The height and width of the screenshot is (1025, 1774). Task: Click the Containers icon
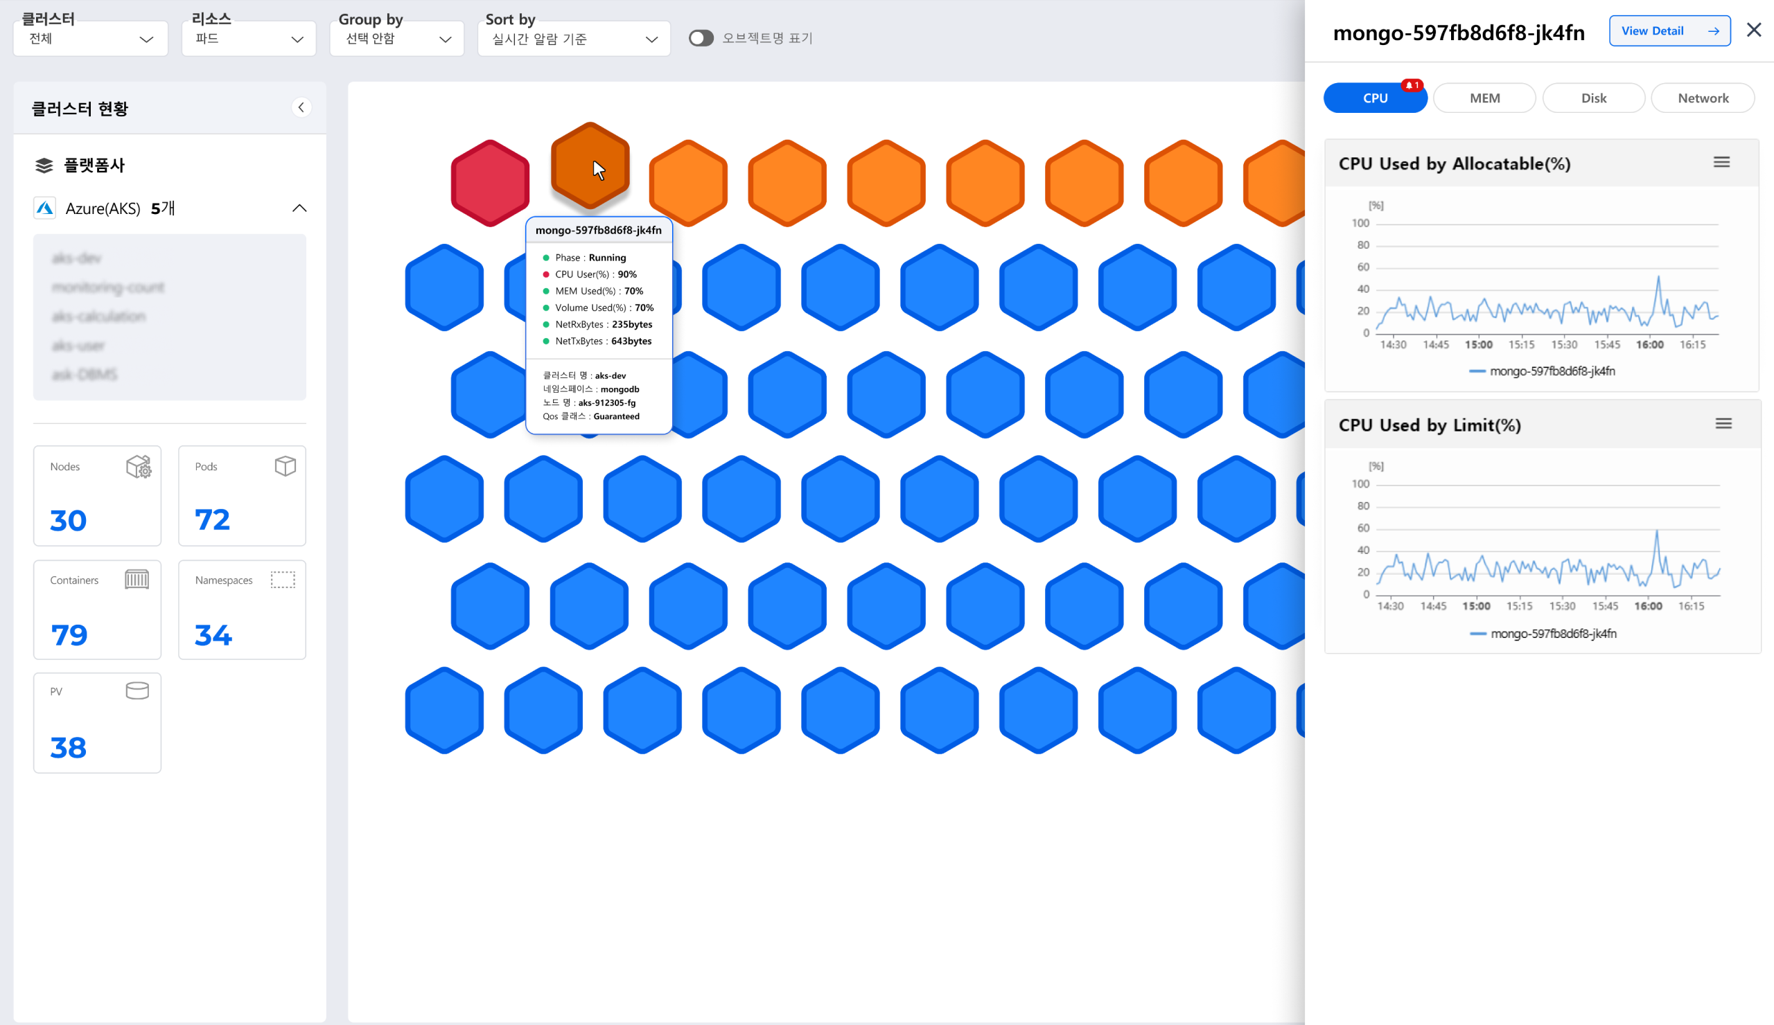(x=137, y=580)
